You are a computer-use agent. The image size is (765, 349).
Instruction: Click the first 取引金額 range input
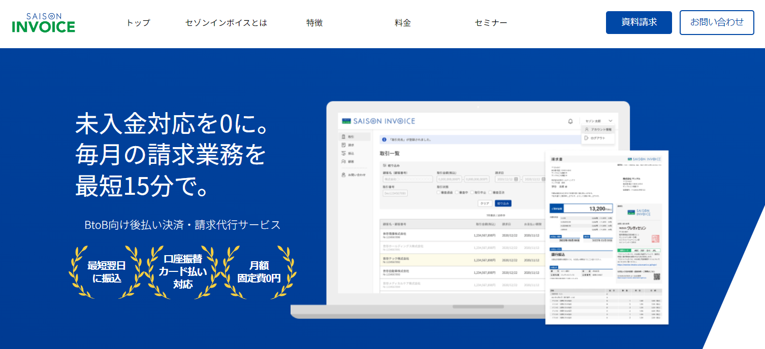pyautogui.click(x=449, y=179)
